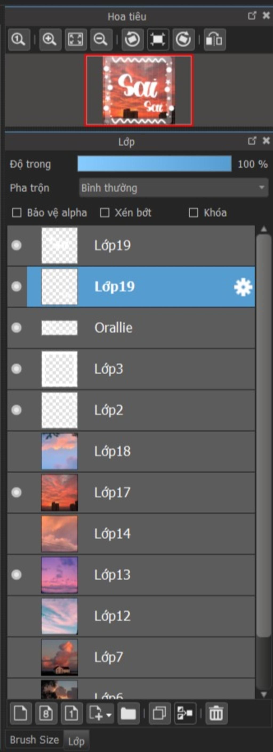The width and height of the screenshot is (273, 752).
Task: Fit canvas to window icon
Action: tap(75, 40)
